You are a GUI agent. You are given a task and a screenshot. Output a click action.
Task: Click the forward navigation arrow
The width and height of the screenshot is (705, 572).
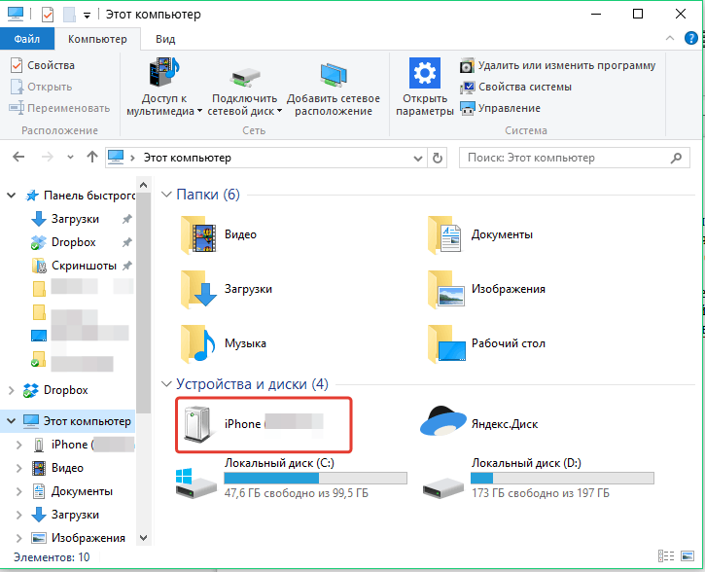(48, 157)
